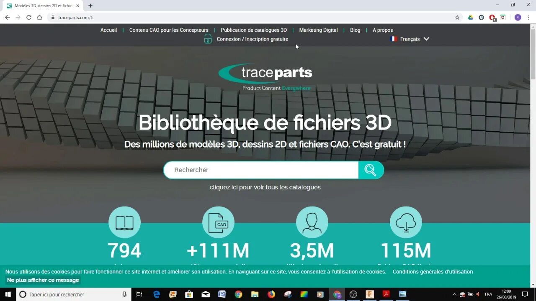Click the padlock icon beside Connexion

(208, 39)
